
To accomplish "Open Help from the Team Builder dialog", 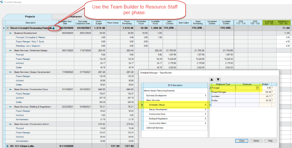I will click(270, 141).
